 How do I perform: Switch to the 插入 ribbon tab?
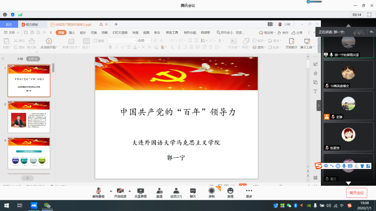click(x=72, y=33)
